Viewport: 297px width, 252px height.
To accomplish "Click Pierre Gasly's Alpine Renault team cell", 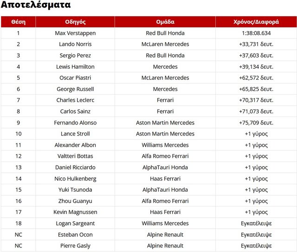I will coord(165,246).
